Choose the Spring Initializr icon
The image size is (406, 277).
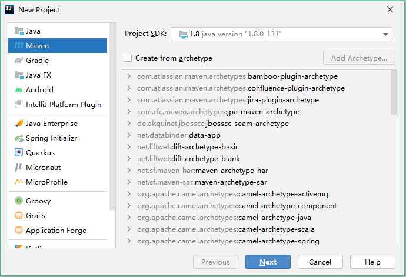(x=19, y=138)
